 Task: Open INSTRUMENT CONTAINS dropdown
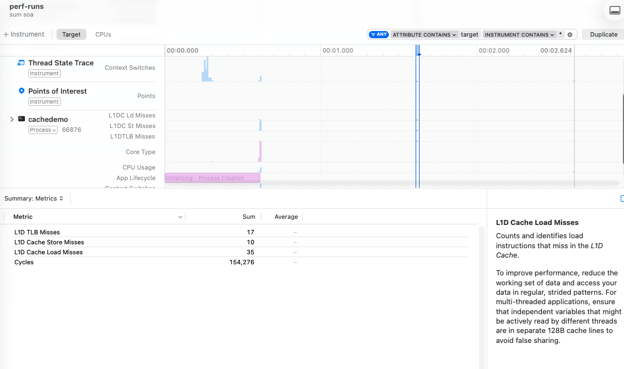click(x=519, y=35)
